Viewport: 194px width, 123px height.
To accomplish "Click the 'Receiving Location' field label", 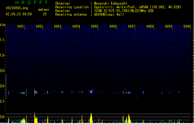I will pos(72,7).
